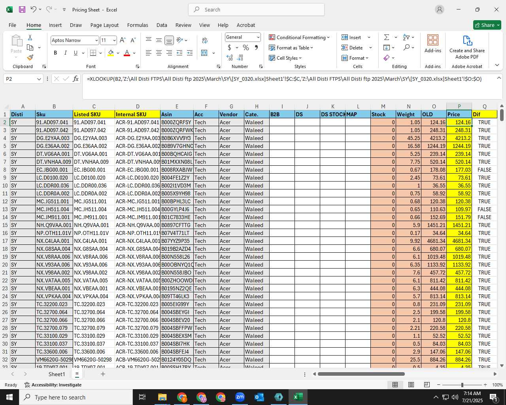Click Create and Share Adobe PDF
Screen dimensions: 506x405
tap(467, 47)
